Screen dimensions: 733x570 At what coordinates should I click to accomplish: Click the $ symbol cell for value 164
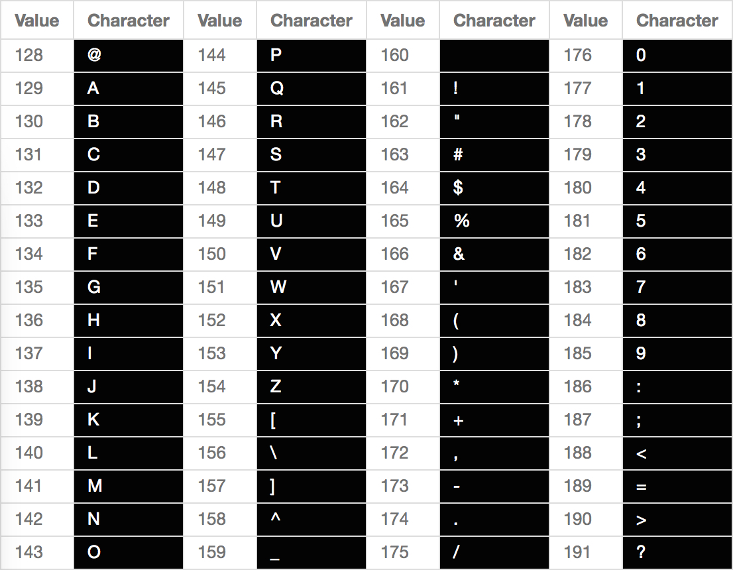[494, 188]
